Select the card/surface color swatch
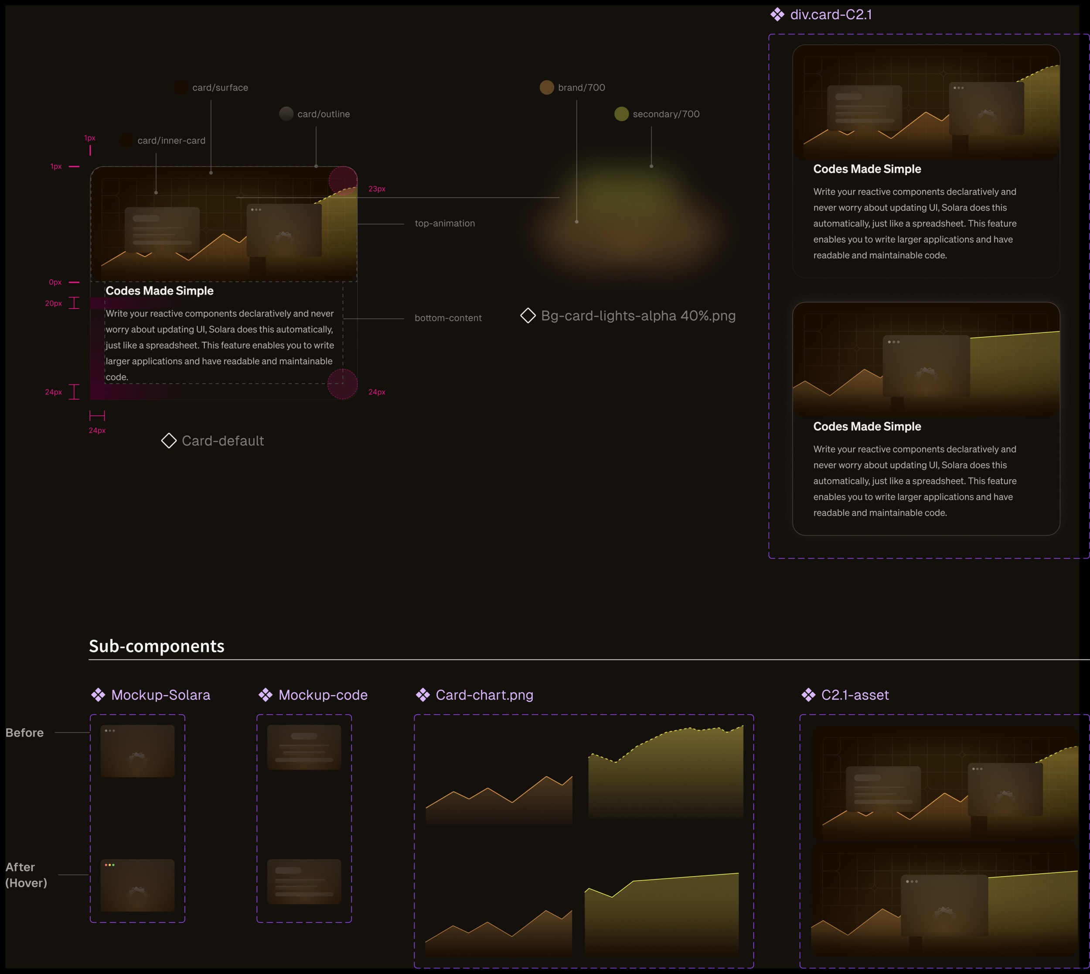This screenshot has height=974, width=1090. click(x=181, y=87)
